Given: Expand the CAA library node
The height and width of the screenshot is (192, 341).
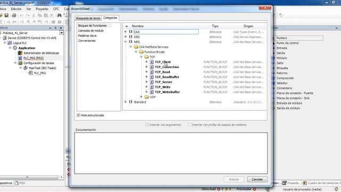Looking at the screenshot, I should (x=126, y=32).
